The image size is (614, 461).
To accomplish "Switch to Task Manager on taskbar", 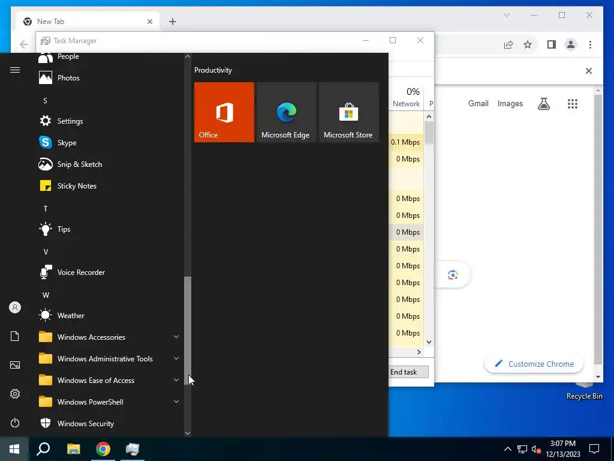I will click(133, 449).
